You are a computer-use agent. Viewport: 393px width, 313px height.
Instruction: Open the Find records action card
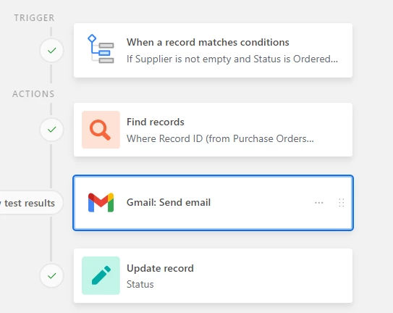(213, 130)
